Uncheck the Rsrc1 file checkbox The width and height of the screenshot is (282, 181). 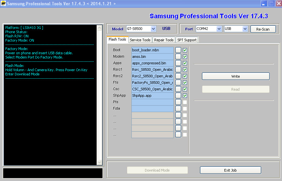[185, 70]
